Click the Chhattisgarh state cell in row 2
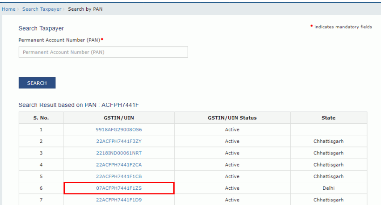 [x=328, y=141]
